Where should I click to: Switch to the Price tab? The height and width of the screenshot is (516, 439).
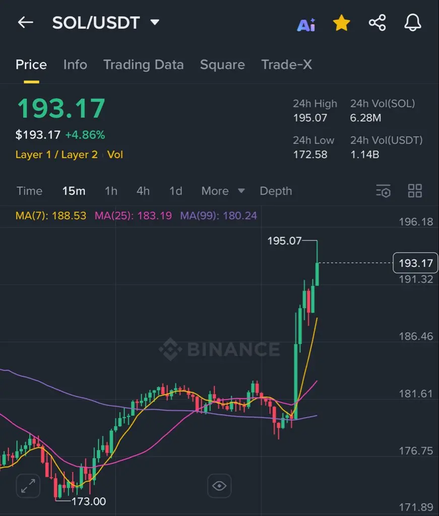click(31, 64)
